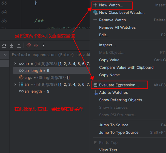Click the New Class Level Watch icon
166x153 pixels.
click(x=95, y=13)
